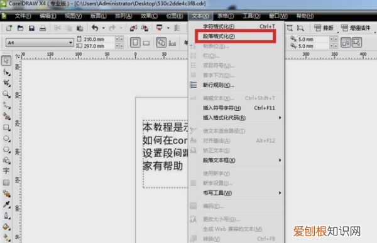
Task: Click the page width 210.0 mm field
Action: (x=99, y=39)
